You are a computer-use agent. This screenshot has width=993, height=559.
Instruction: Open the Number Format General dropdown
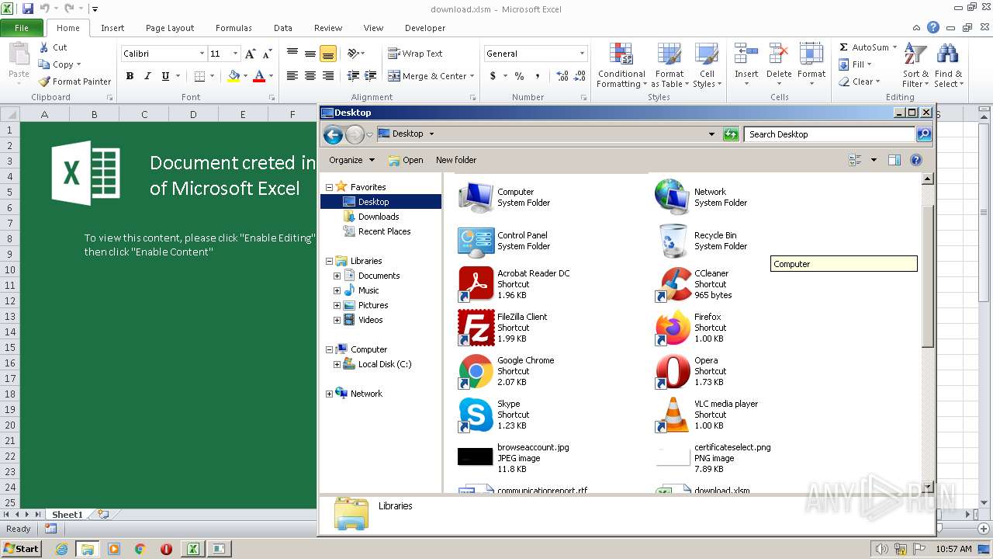582,54
